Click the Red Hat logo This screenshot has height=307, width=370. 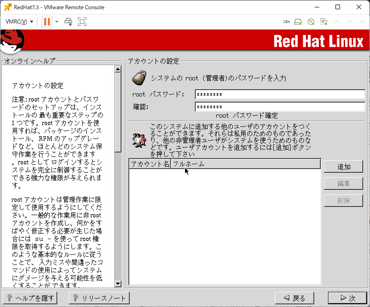pos(12,42)
